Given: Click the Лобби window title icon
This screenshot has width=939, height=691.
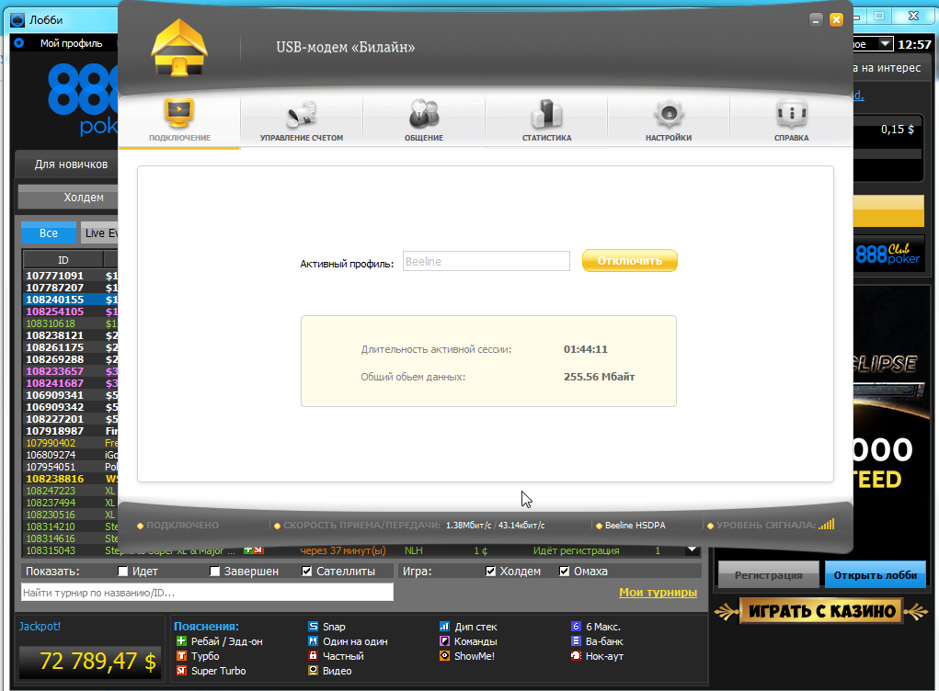Looking at the screenshot, I should click(18, 19).
